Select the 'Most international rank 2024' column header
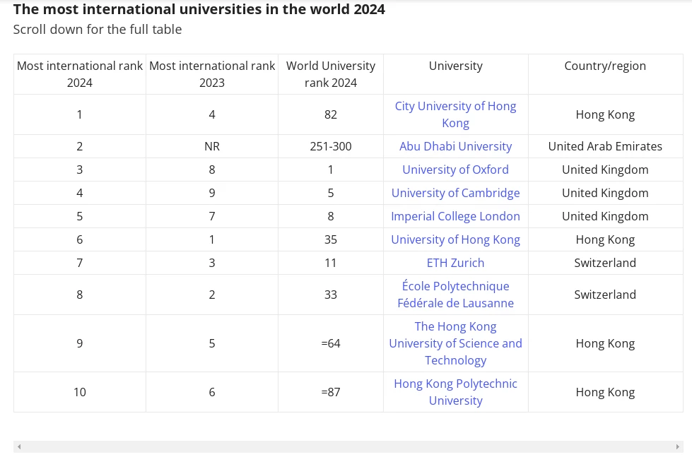This screenshot has height=457, width=692. pyautogui.click(x=80, y=74)
